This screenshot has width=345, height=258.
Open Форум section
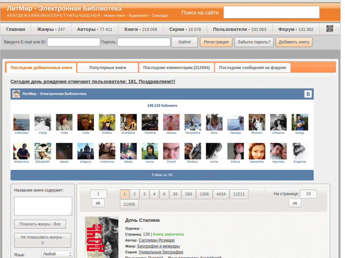pos(296,30)
